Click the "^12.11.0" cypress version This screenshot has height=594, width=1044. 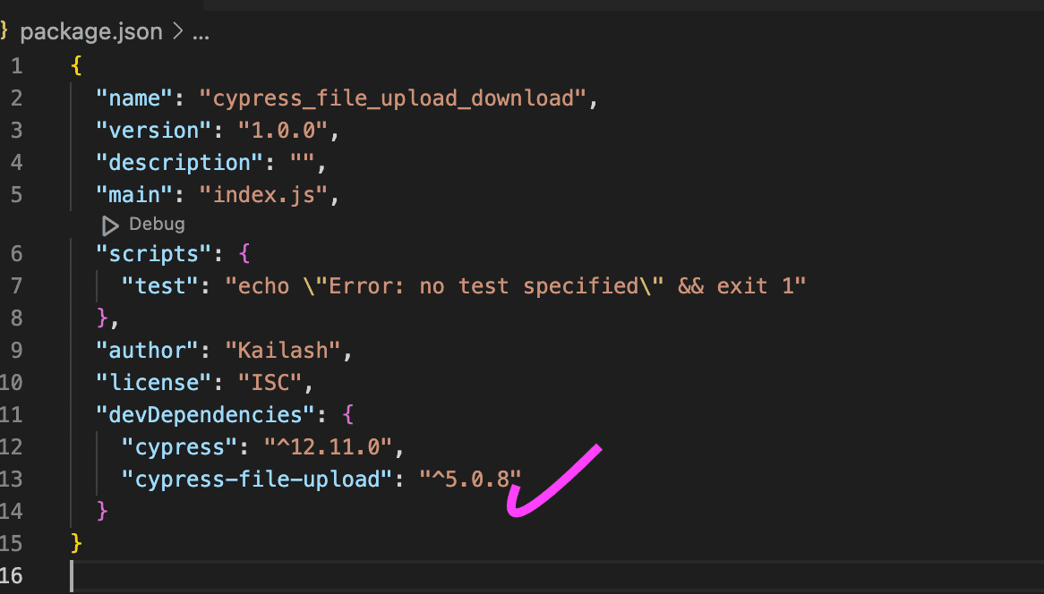point(329,447)
